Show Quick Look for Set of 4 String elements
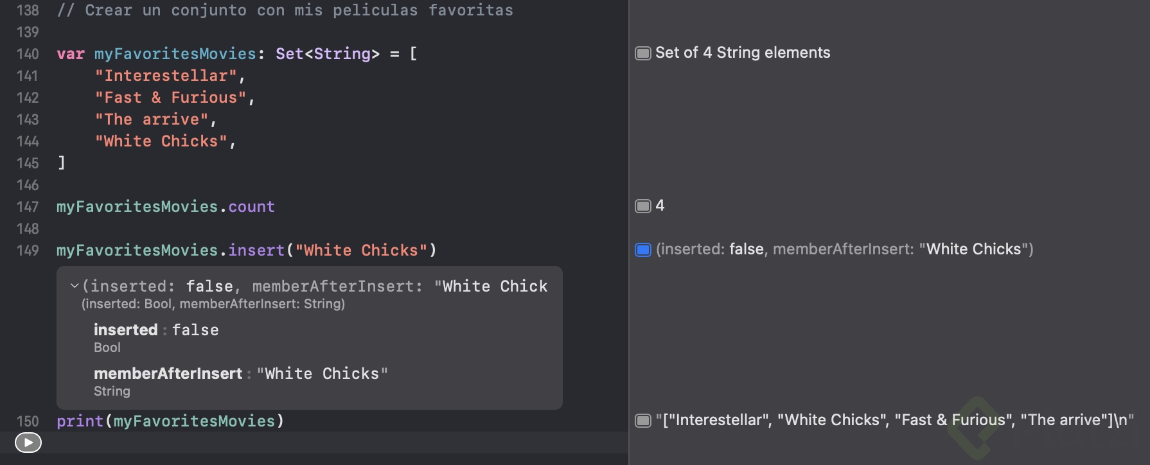Image resolution: width=1150 pixels, height=465 pixels. pos(642,53)
